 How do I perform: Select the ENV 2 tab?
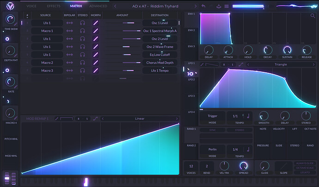coord(191,30)
